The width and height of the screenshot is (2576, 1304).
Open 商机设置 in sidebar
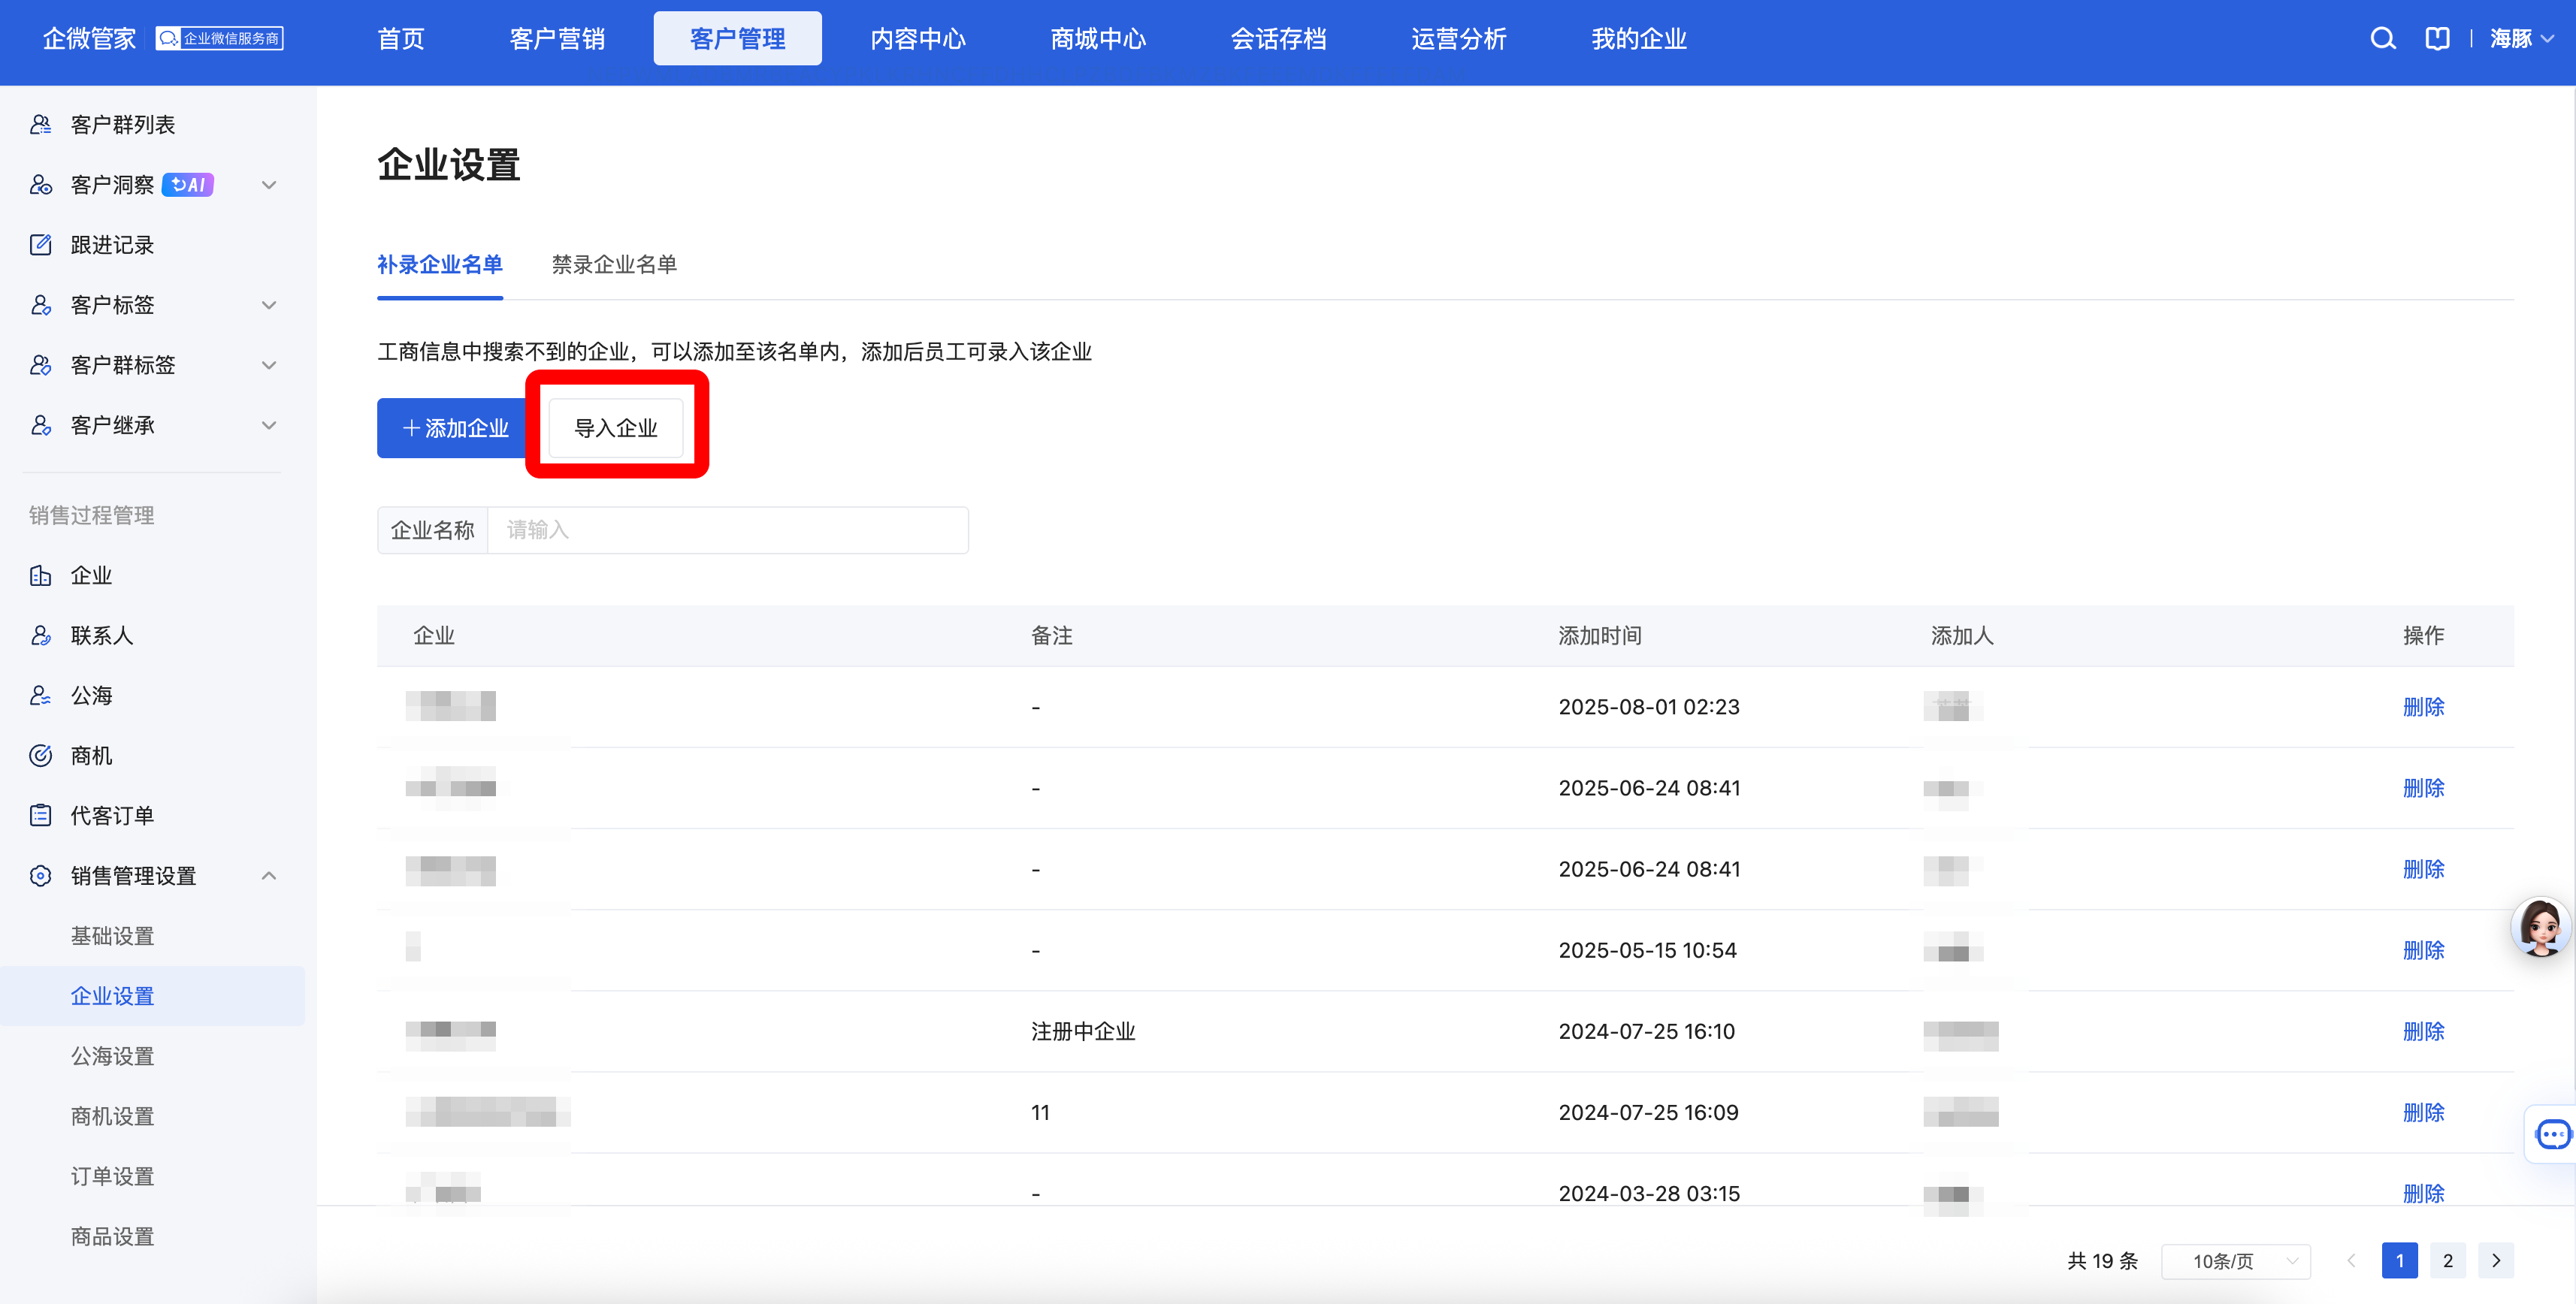(x=112, y=1116)
